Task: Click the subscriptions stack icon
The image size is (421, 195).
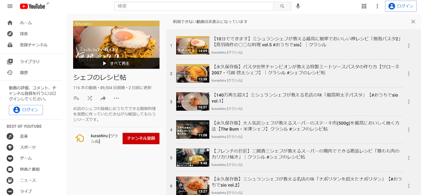Action: [x=10, y=45]
